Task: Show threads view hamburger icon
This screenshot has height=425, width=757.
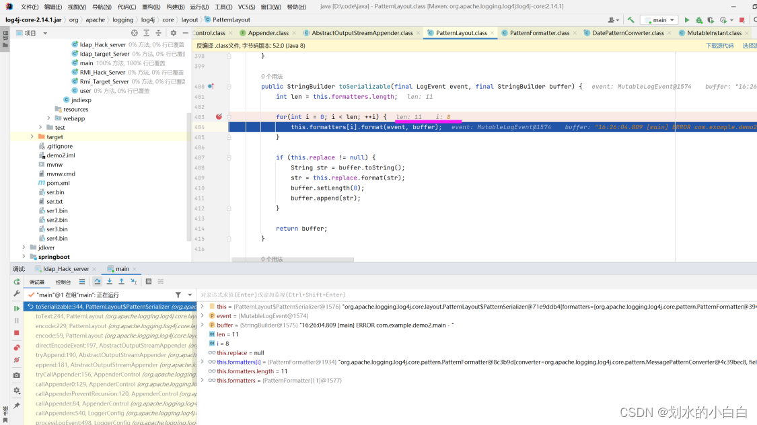Action: click(x=82, y=282)
